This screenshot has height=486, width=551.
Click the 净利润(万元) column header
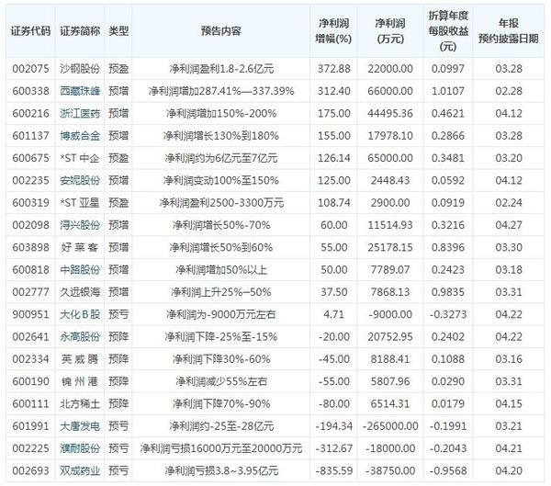click(x=390, y=31)
